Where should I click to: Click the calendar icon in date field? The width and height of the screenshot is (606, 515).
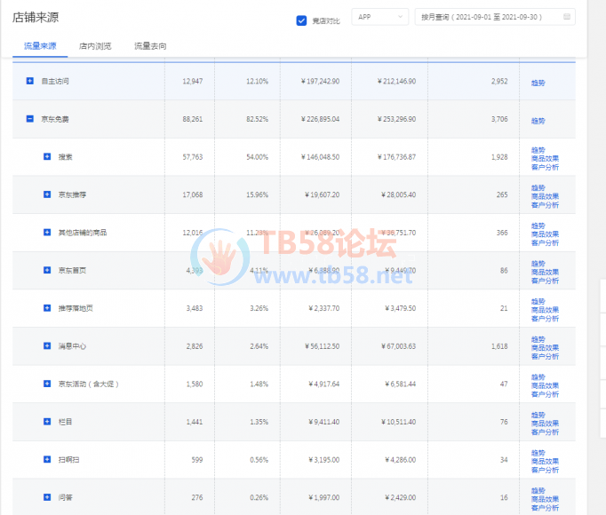[x=567, y=17]
